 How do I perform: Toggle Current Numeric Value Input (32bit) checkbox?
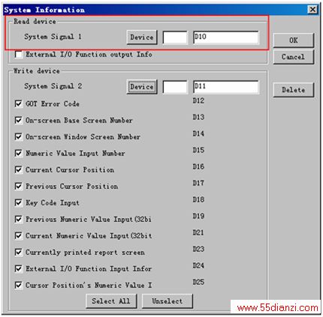(x=19, y=235)
